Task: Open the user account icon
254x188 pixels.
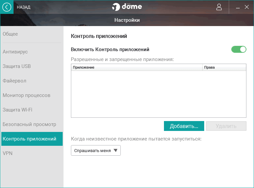Action: coord(219,7)
